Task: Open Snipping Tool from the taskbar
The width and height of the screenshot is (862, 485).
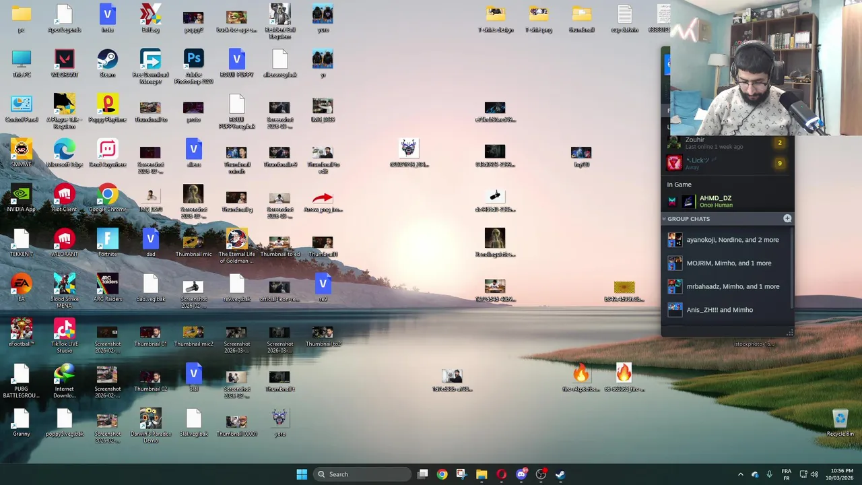Action: click(461, 474)
